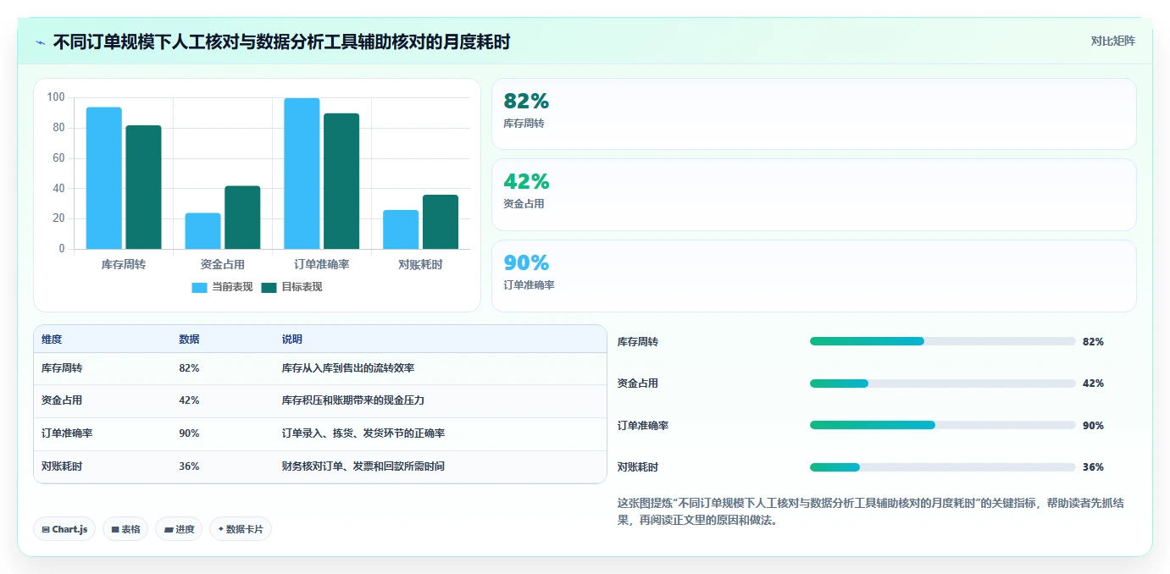Click the 库存积压和账期带来的现金压力 description
The image size is (1170, 574).
tap(353, 400)
